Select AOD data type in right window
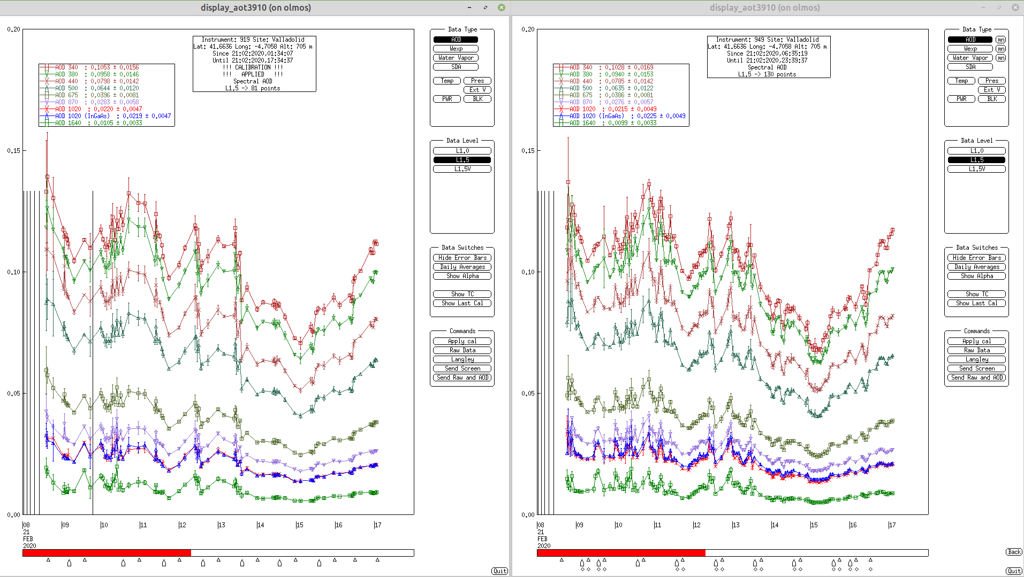 (970, 40)
